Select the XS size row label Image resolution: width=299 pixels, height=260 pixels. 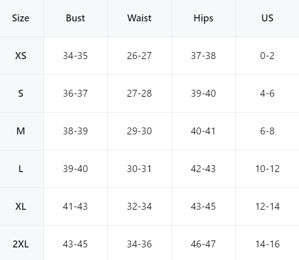tap(20, 56)
